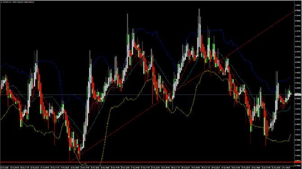Viewport: 302px width, 169px height.
Task: Click the trendline's upper-right end point
Action: 294,11
